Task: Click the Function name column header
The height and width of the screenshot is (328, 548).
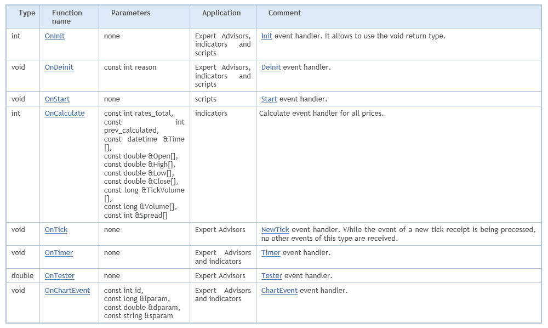Action: 67,17
